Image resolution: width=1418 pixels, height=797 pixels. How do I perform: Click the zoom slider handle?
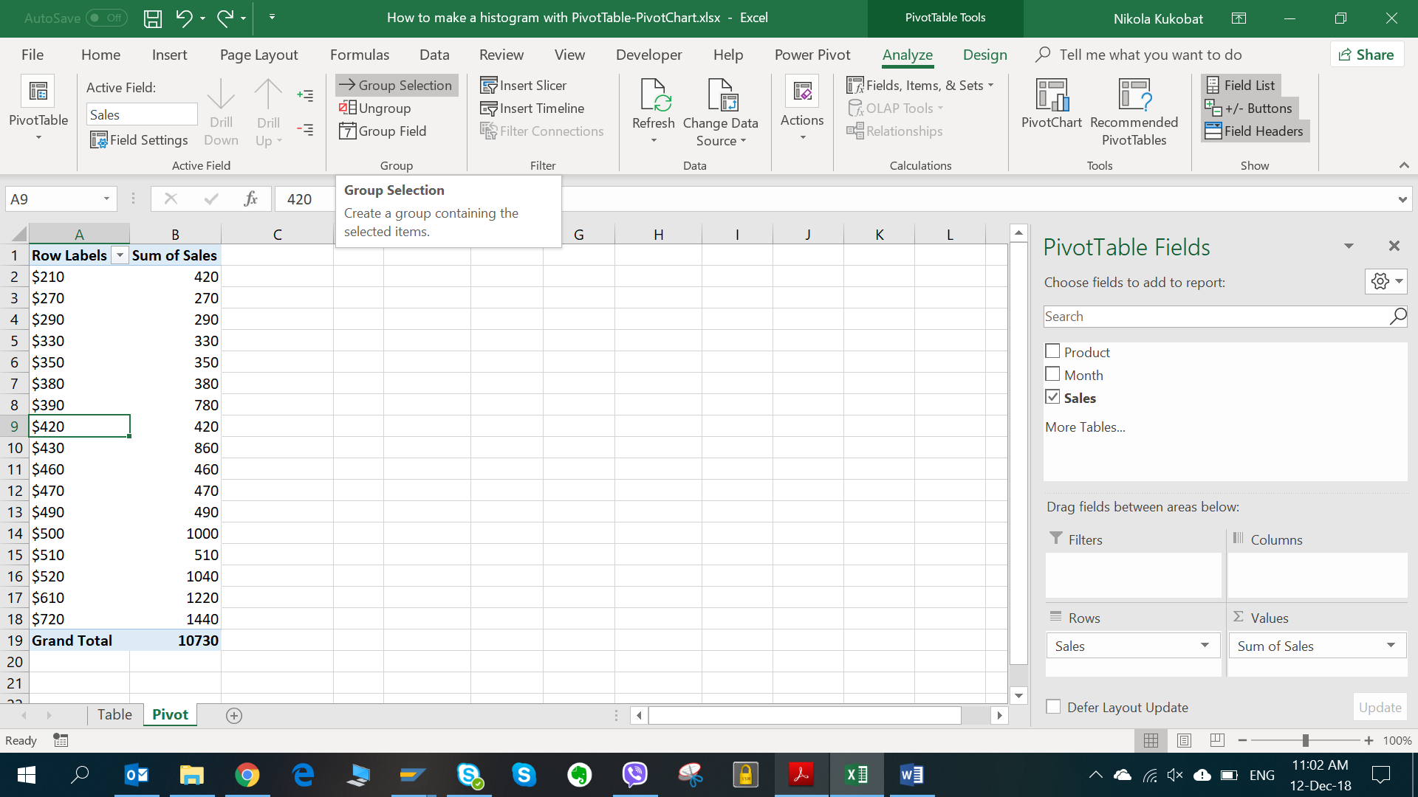1305,740
